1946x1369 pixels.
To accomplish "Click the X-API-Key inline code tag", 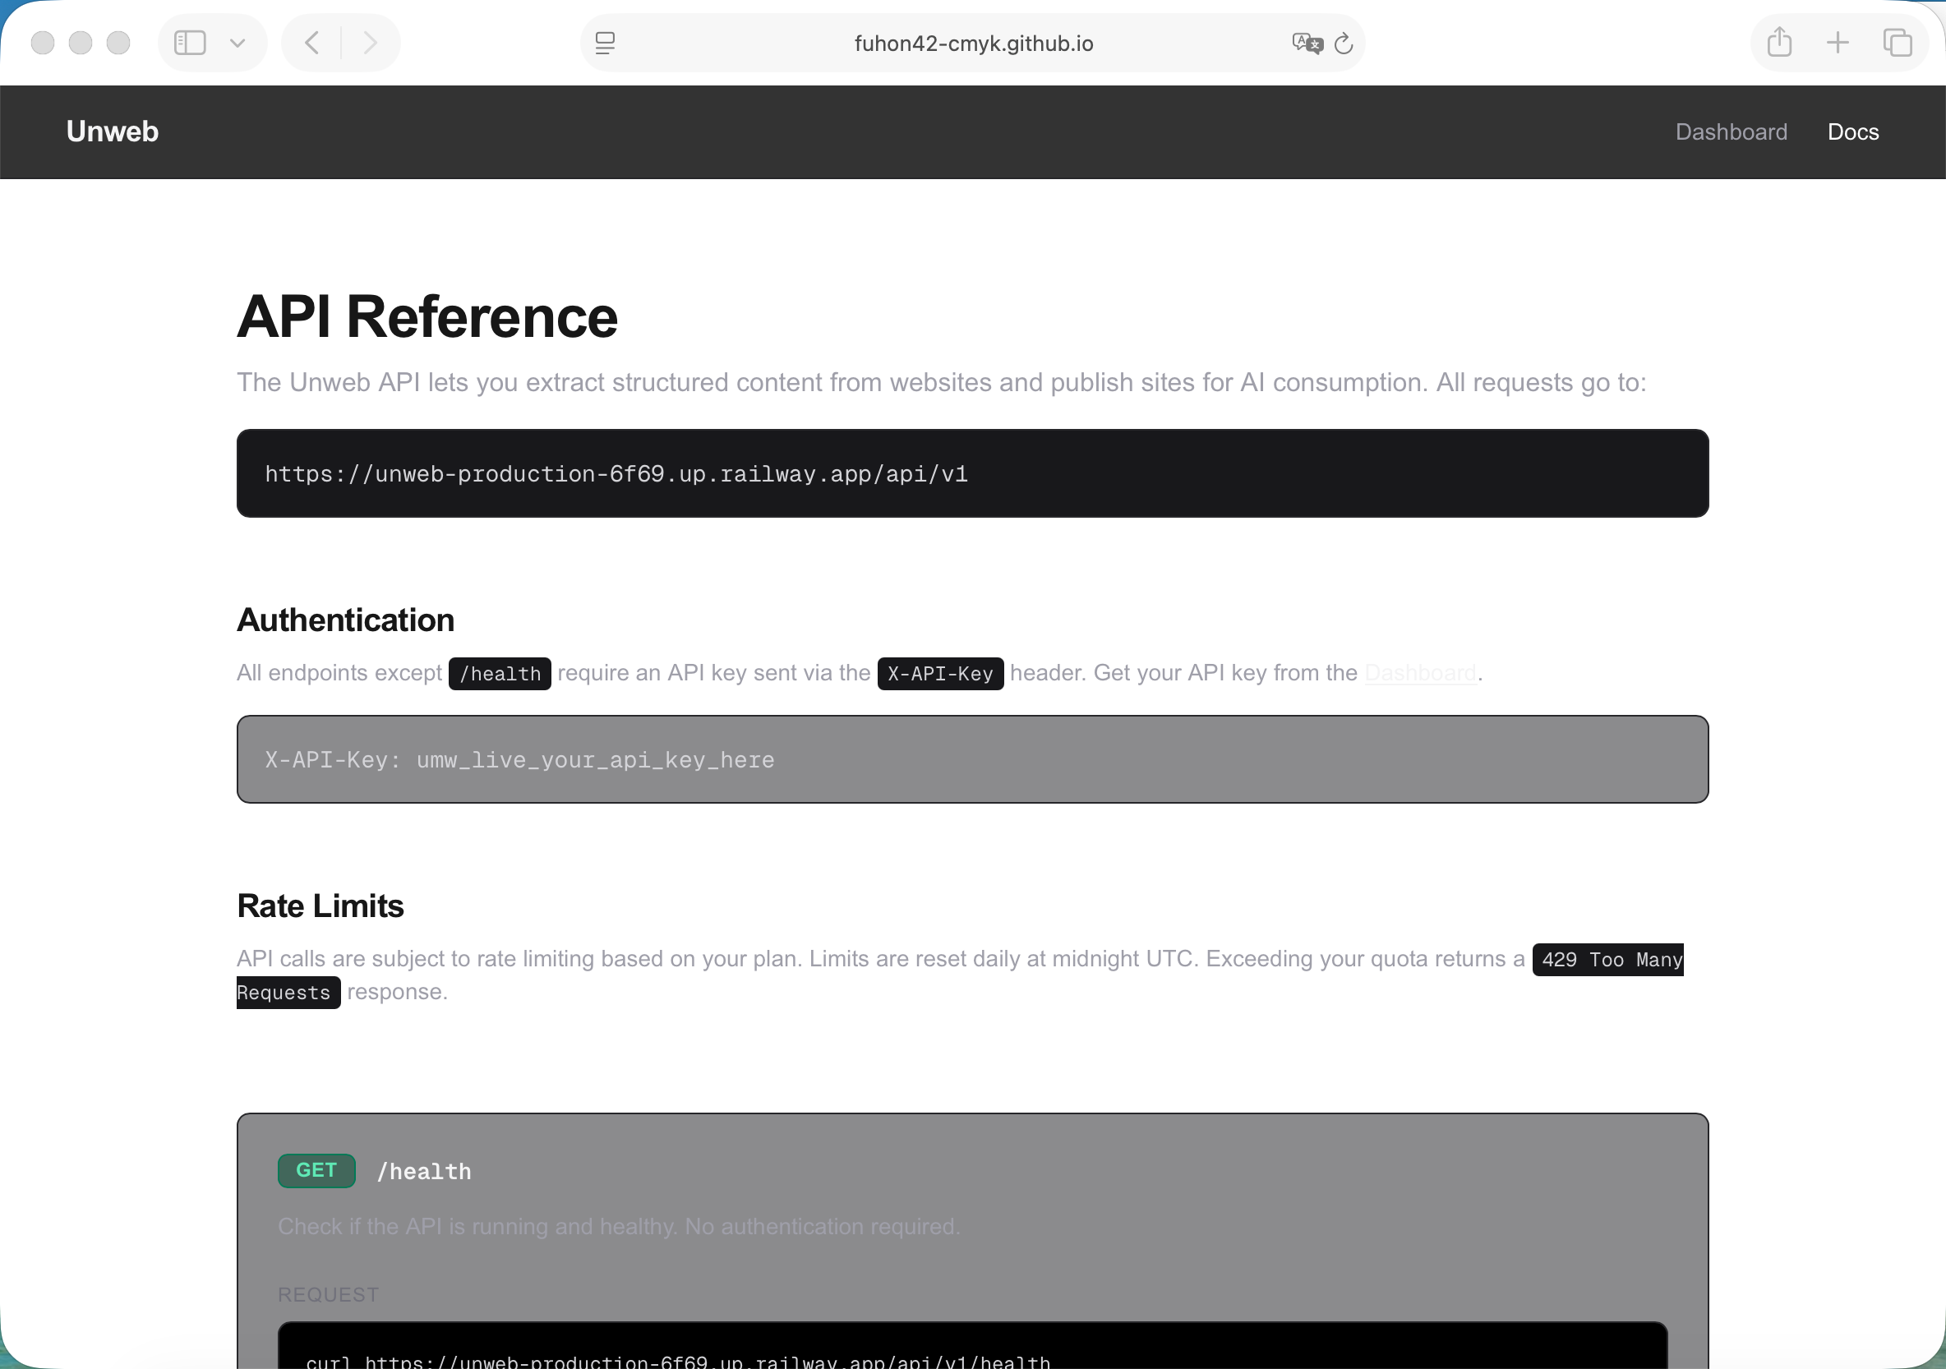I will 940,674.
